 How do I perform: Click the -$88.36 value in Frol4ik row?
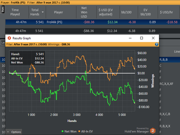click(89, 22)
